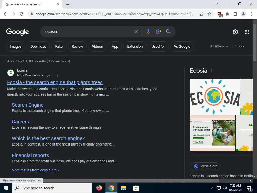Click the share page icon in the address bar

pos(201,14)
